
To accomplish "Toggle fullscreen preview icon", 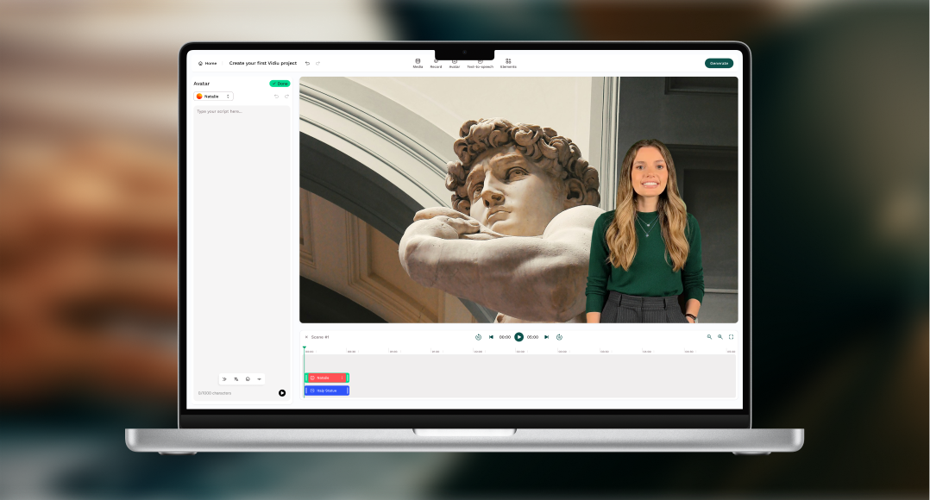I will tap(731, 337).
